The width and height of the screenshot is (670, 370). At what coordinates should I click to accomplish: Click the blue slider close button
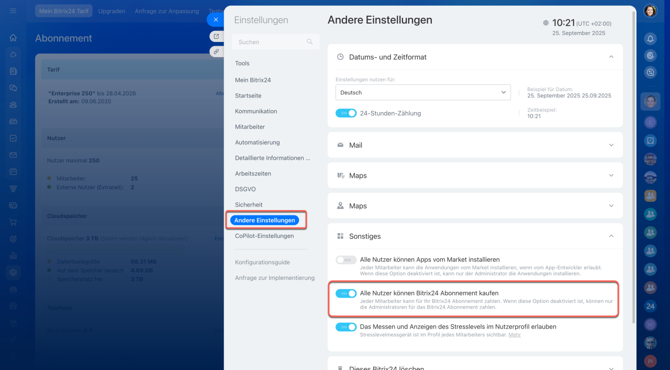point(216,19)
